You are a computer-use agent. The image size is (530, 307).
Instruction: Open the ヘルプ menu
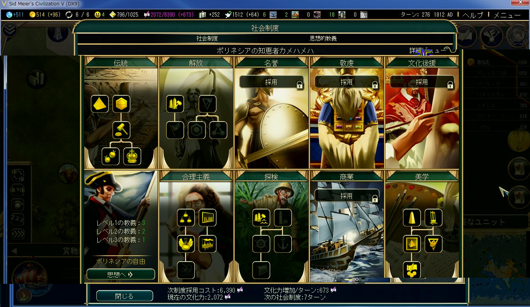(x=473, y=15)
